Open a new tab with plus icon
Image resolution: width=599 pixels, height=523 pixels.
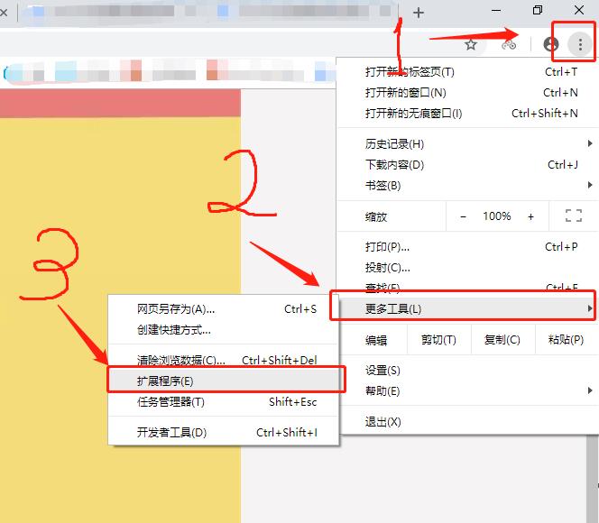click(x=418, y=13)
